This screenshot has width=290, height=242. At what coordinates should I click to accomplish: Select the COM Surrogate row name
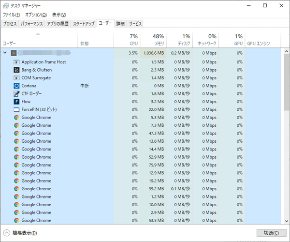tap(36, 78)
